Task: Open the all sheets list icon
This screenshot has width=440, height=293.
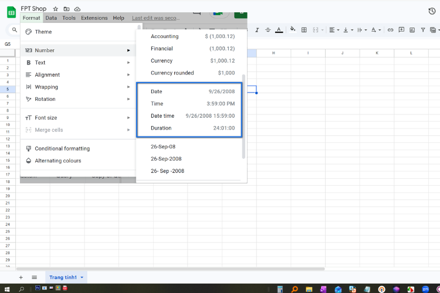Action: point(34,277)
